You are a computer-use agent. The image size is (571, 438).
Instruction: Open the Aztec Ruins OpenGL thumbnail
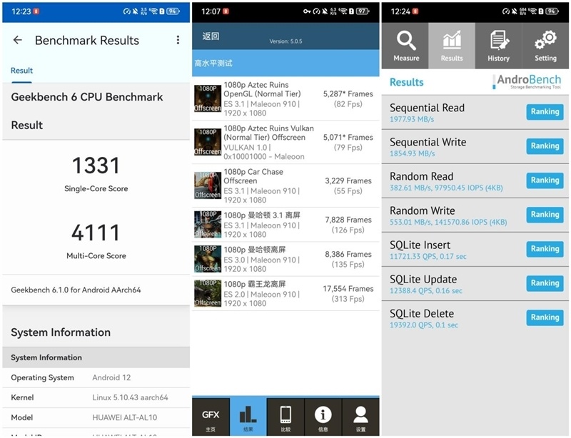tap(208, 98)
